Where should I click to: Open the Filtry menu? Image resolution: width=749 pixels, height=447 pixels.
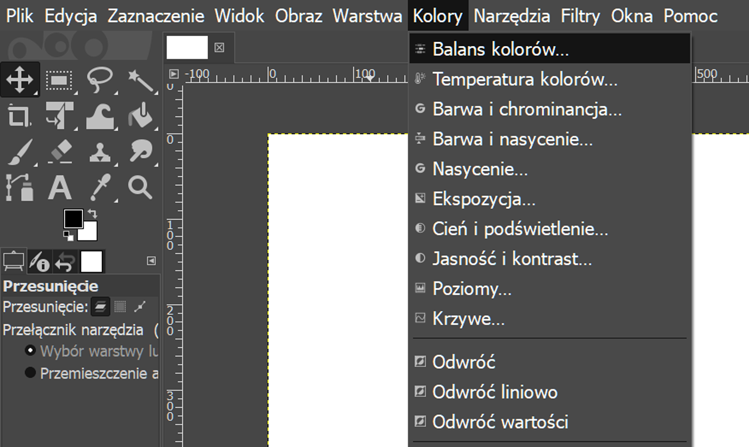click(580, 15)
